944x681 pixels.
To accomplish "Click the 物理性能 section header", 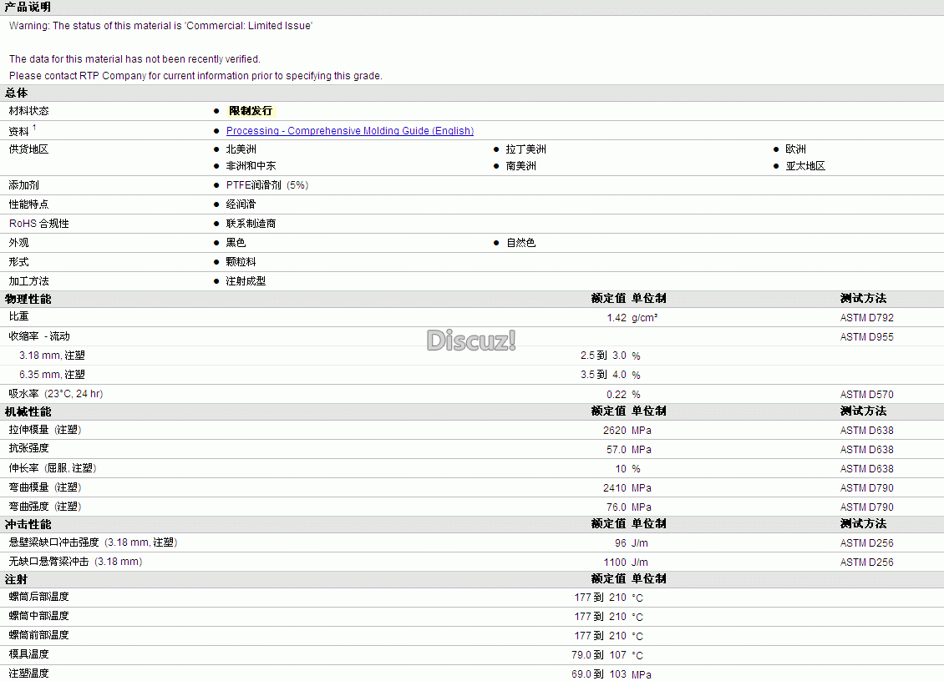I will pyautogui.click(x=28, y=299).
